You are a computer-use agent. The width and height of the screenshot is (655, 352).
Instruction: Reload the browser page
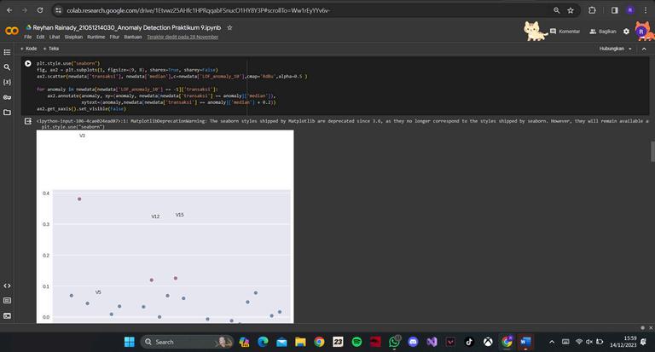(40, 10)
